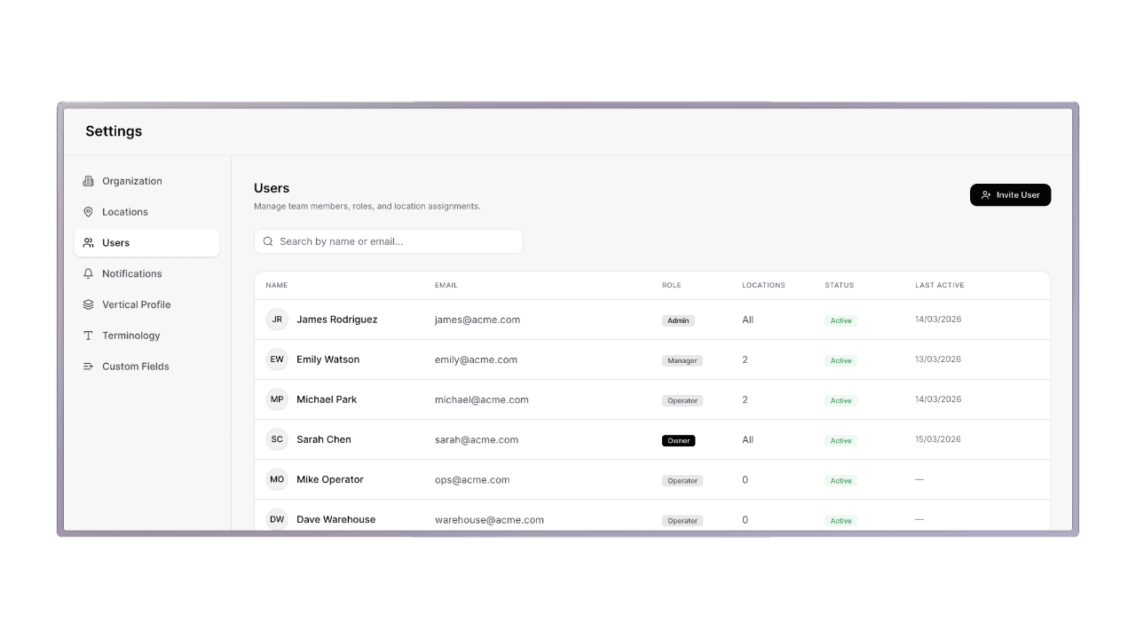Viewport: 1136px width, 639px height.
Task: Switch to the Notifications settings section
Action: [131, 274]
